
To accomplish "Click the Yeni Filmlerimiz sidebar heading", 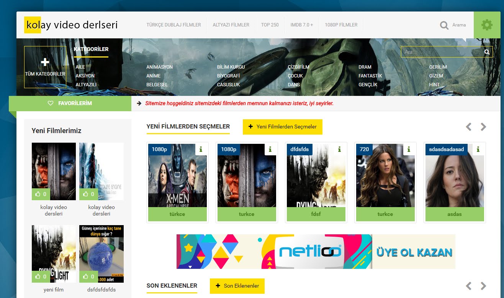I will (57, 131).
